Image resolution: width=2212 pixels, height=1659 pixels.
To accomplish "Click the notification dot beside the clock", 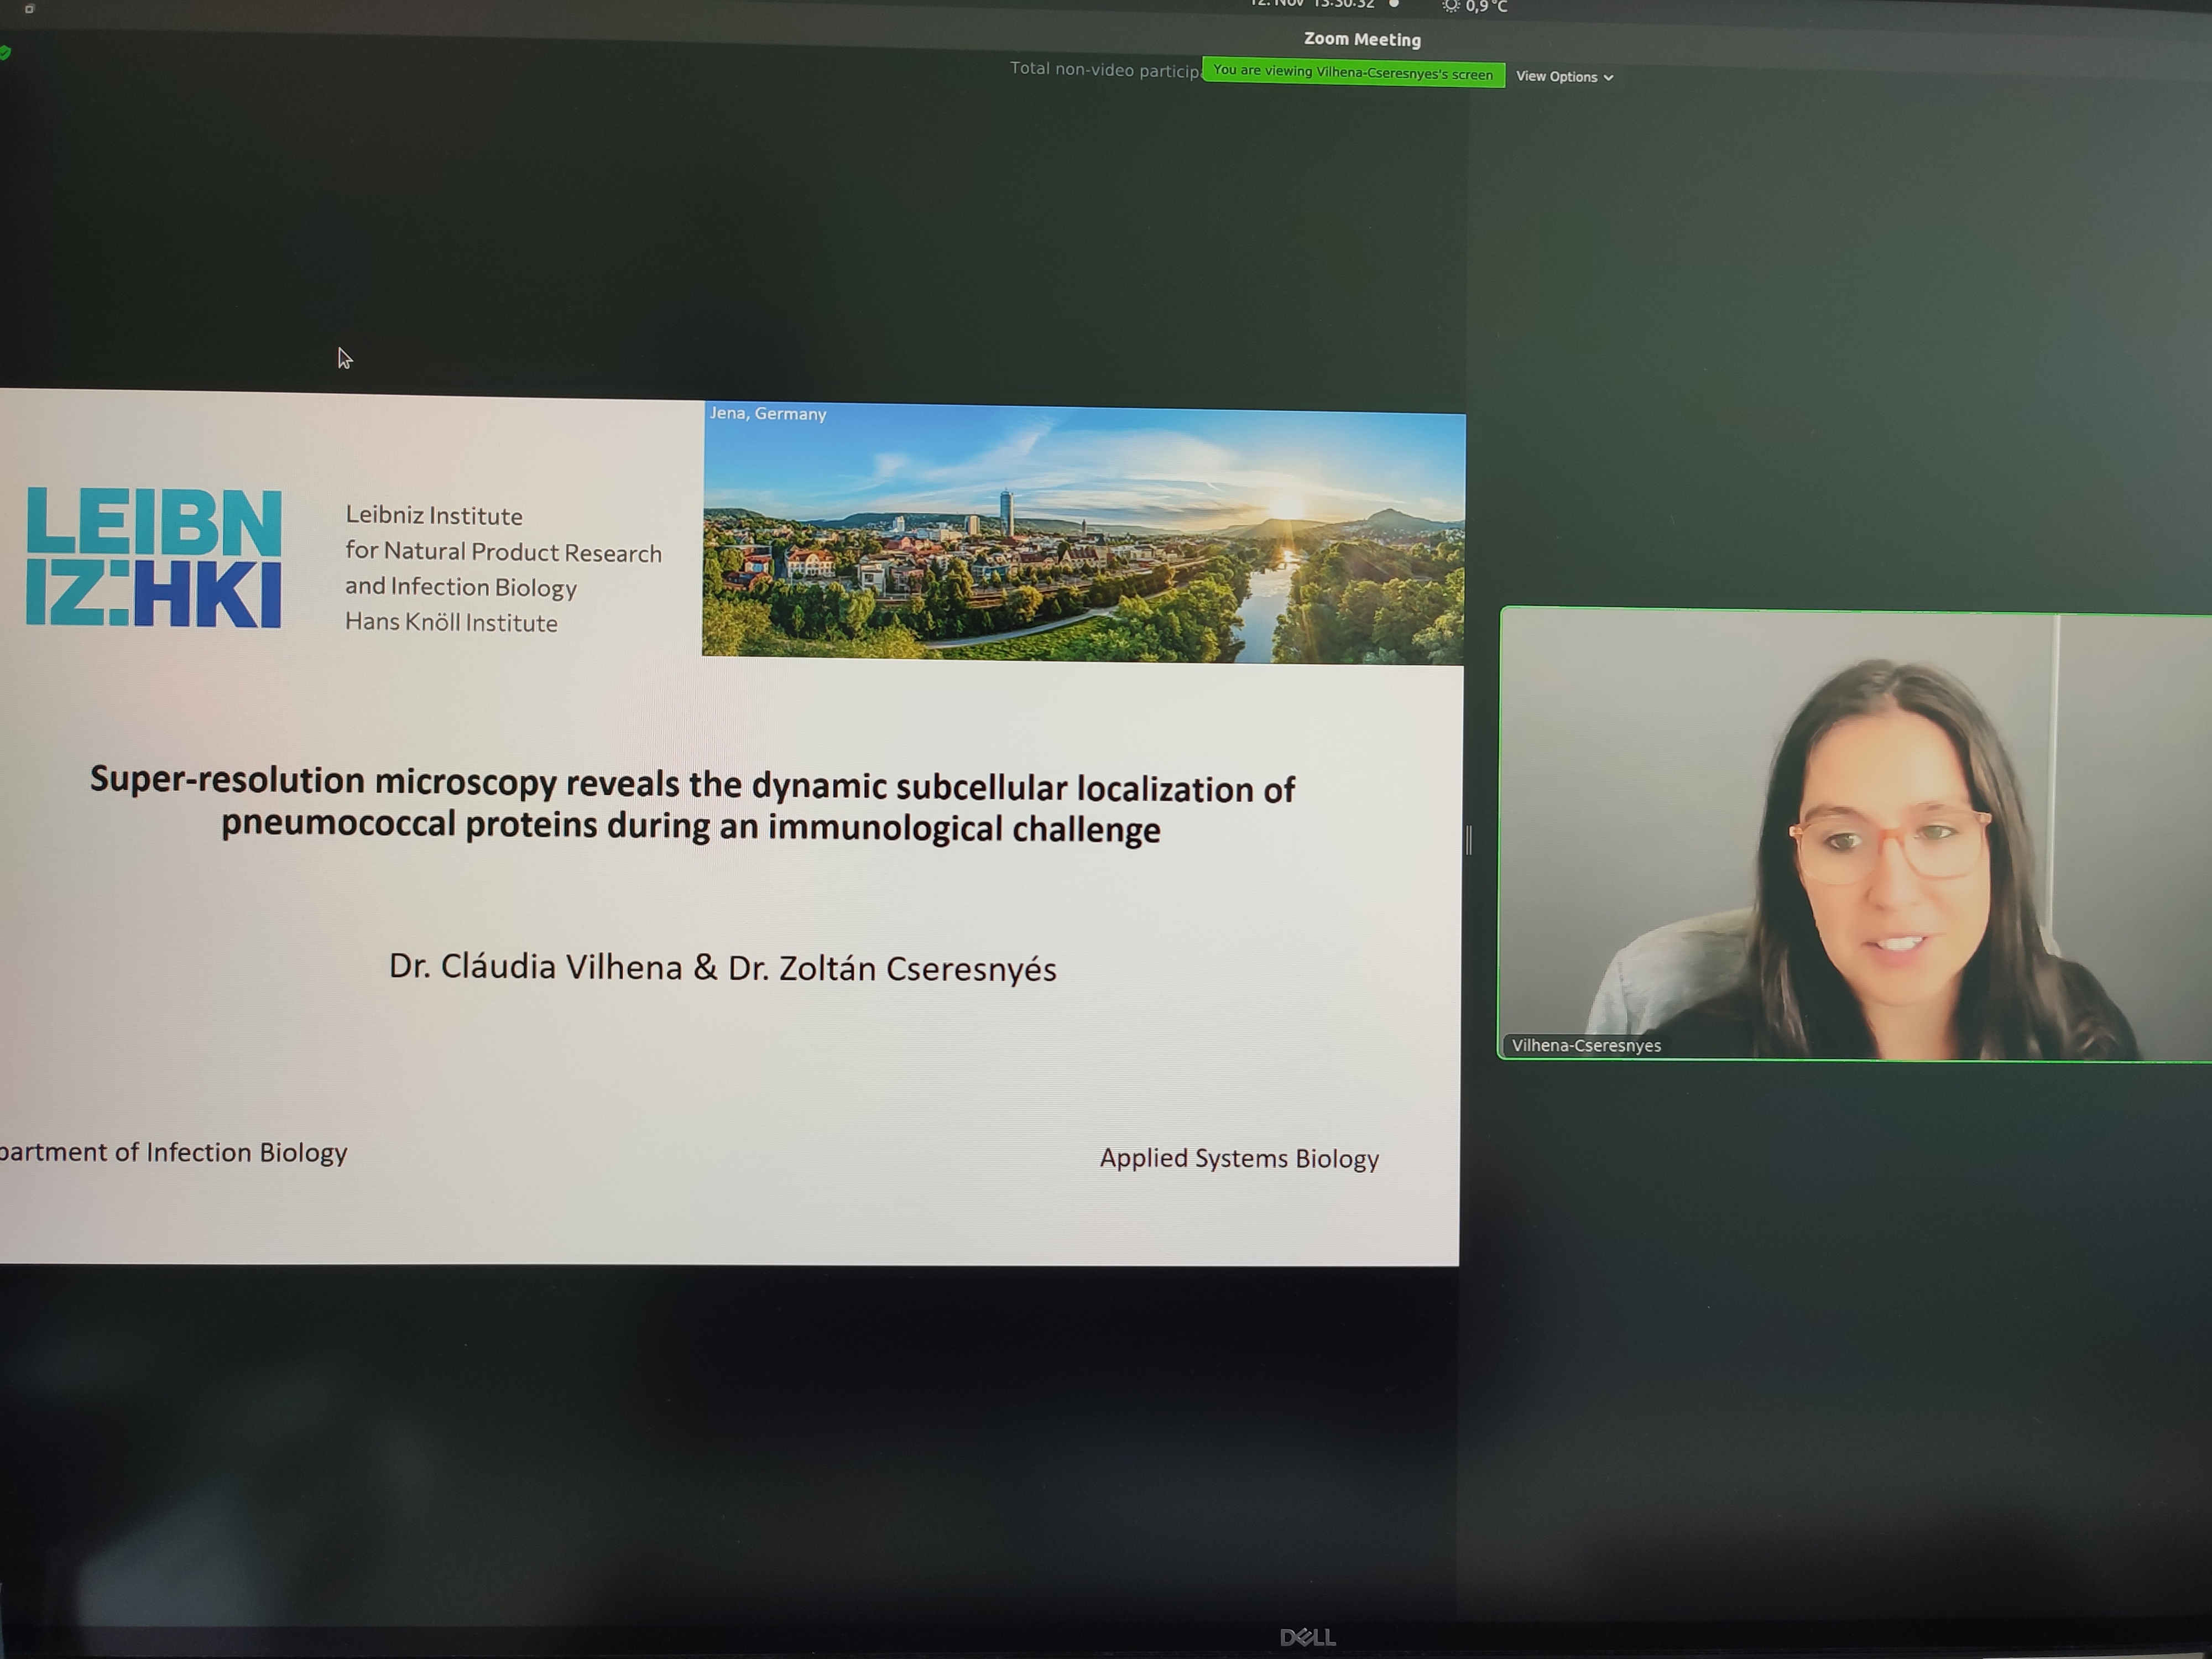I will (x=1394, y=4).
